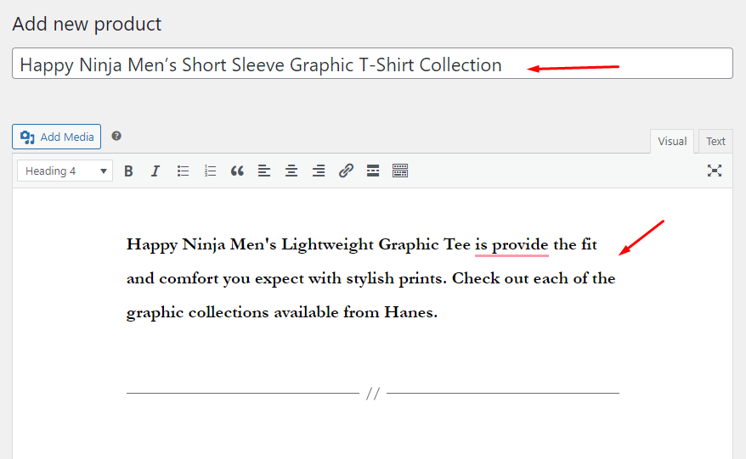Open editor help question mark icon
The height and width of the screenshot is (459, 746).
116,137
